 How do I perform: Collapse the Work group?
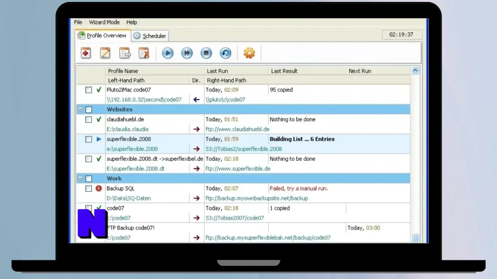click(x=80, y=178)
